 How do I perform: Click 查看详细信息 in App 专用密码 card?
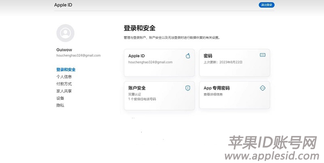(x=213, y=94)
